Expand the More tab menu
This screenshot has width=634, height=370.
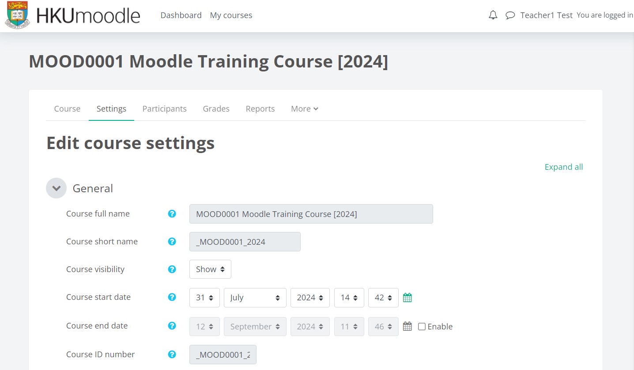304,109
